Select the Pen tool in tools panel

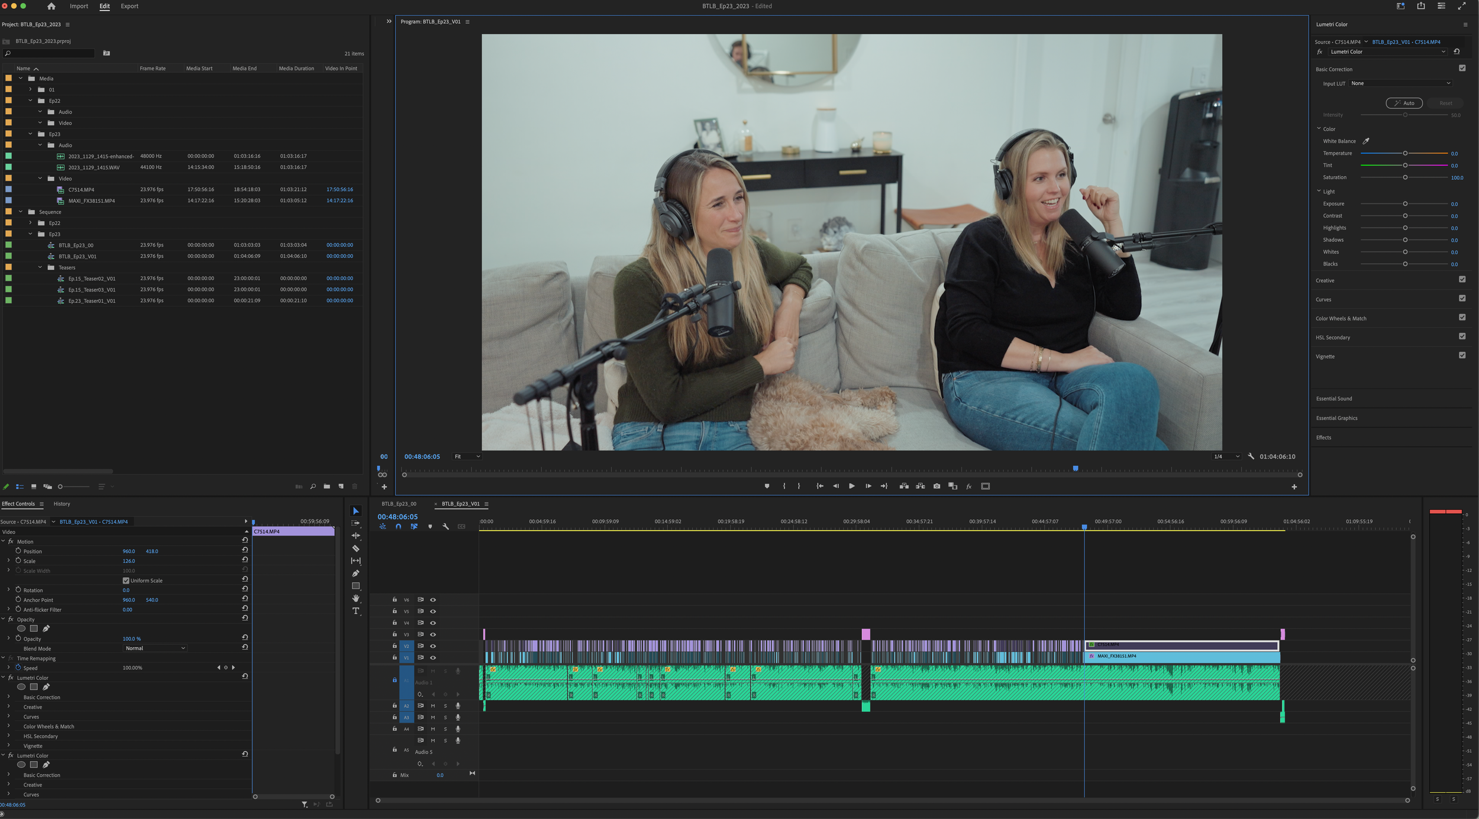point(356,573)
